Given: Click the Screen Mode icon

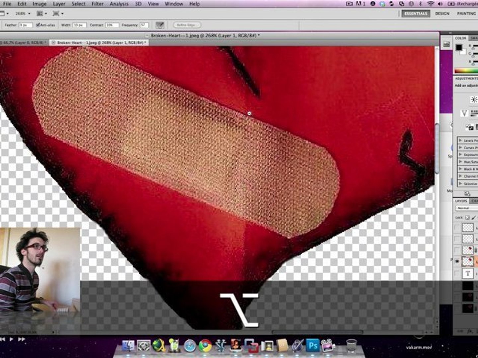Looking at the screenshot, I should 57,14.
